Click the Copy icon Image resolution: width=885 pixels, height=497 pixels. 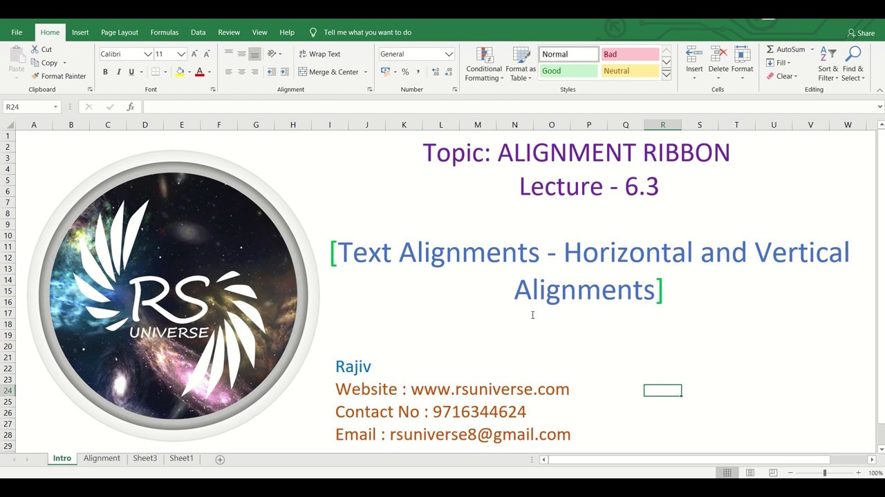tap(35, 63)
